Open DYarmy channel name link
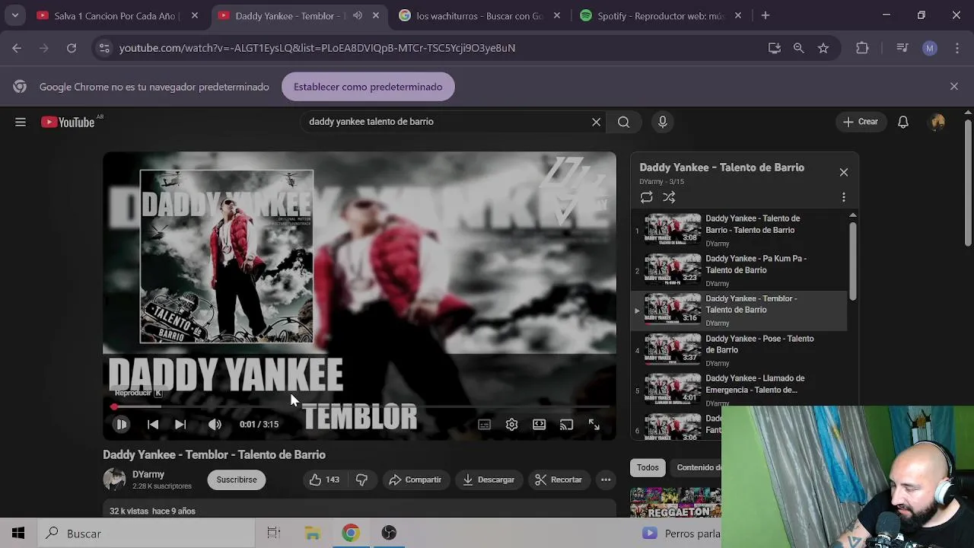The image size is (974, 548). (x=148, y=474)
